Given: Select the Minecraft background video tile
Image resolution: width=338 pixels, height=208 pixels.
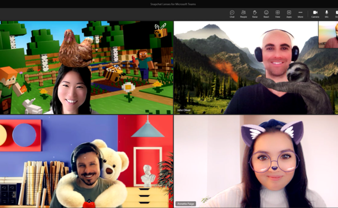Looking at the screenshot, I should 86,68.
